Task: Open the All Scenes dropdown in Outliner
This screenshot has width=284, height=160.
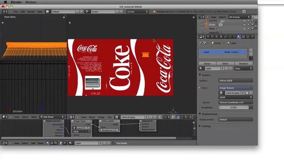Action: [x=239, y=17]
